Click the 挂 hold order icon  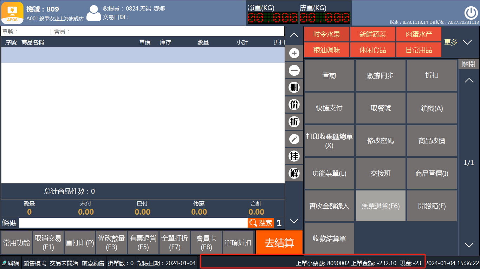click(x=294, y=156)
